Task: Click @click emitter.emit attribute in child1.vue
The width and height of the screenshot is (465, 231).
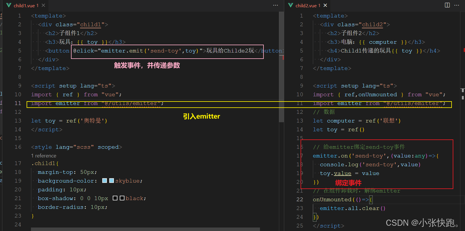Action: click(138, 51)
